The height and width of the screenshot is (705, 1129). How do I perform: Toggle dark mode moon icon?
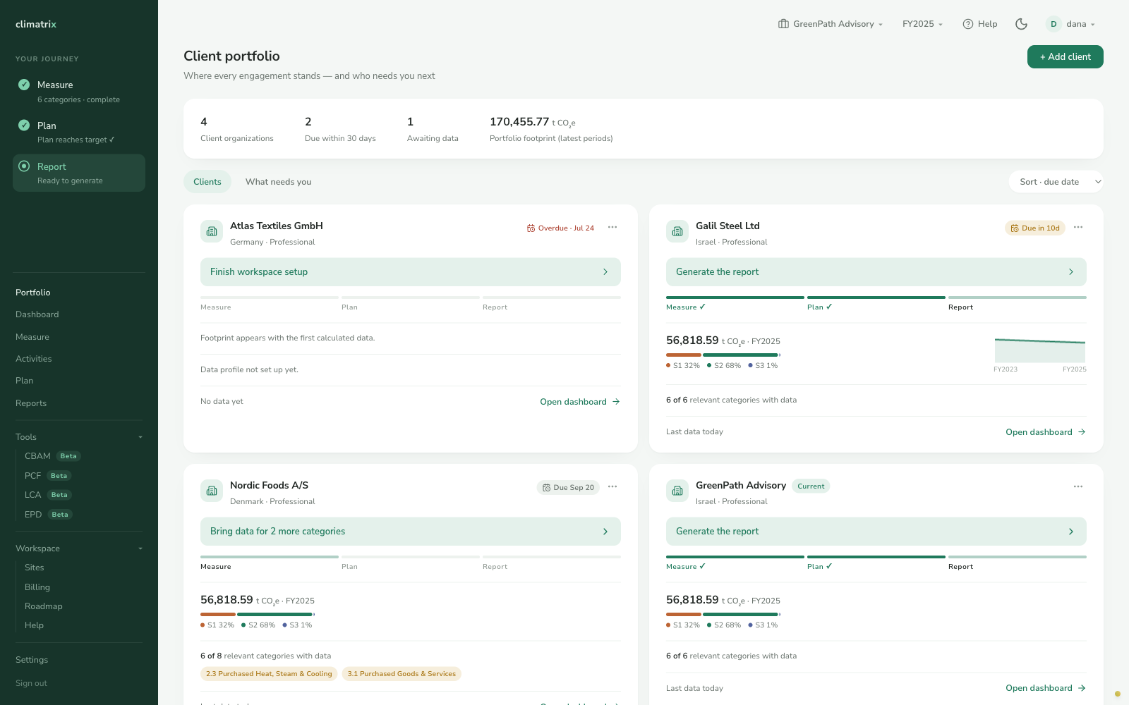tap(1021, 24)
